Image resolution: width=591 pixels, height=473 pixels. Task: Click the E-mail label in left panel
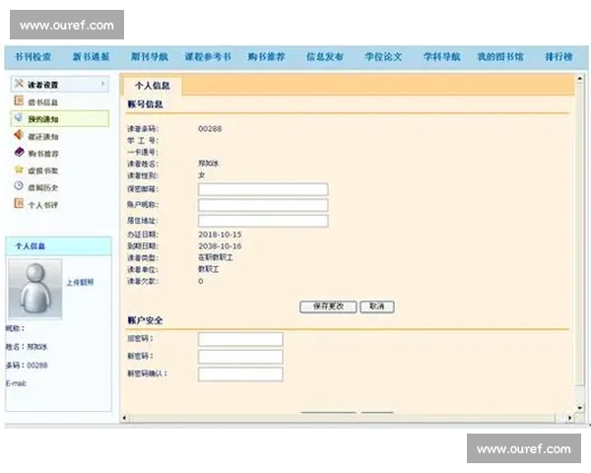coord(16,383)
